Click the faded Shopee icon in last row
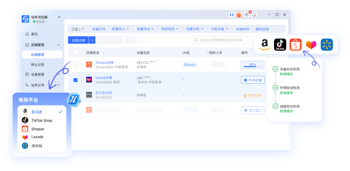The height and width of the screenshot is (171, 350). point(89,110)
